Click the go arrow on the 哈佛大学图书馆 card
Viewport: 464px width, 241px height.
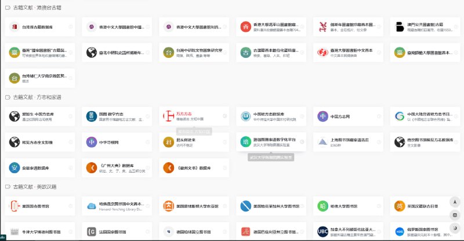(x=379, y=206)
